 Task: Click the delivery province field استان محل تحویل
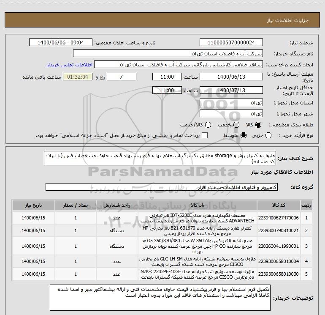pyautogui.click(x=231, y=103)
